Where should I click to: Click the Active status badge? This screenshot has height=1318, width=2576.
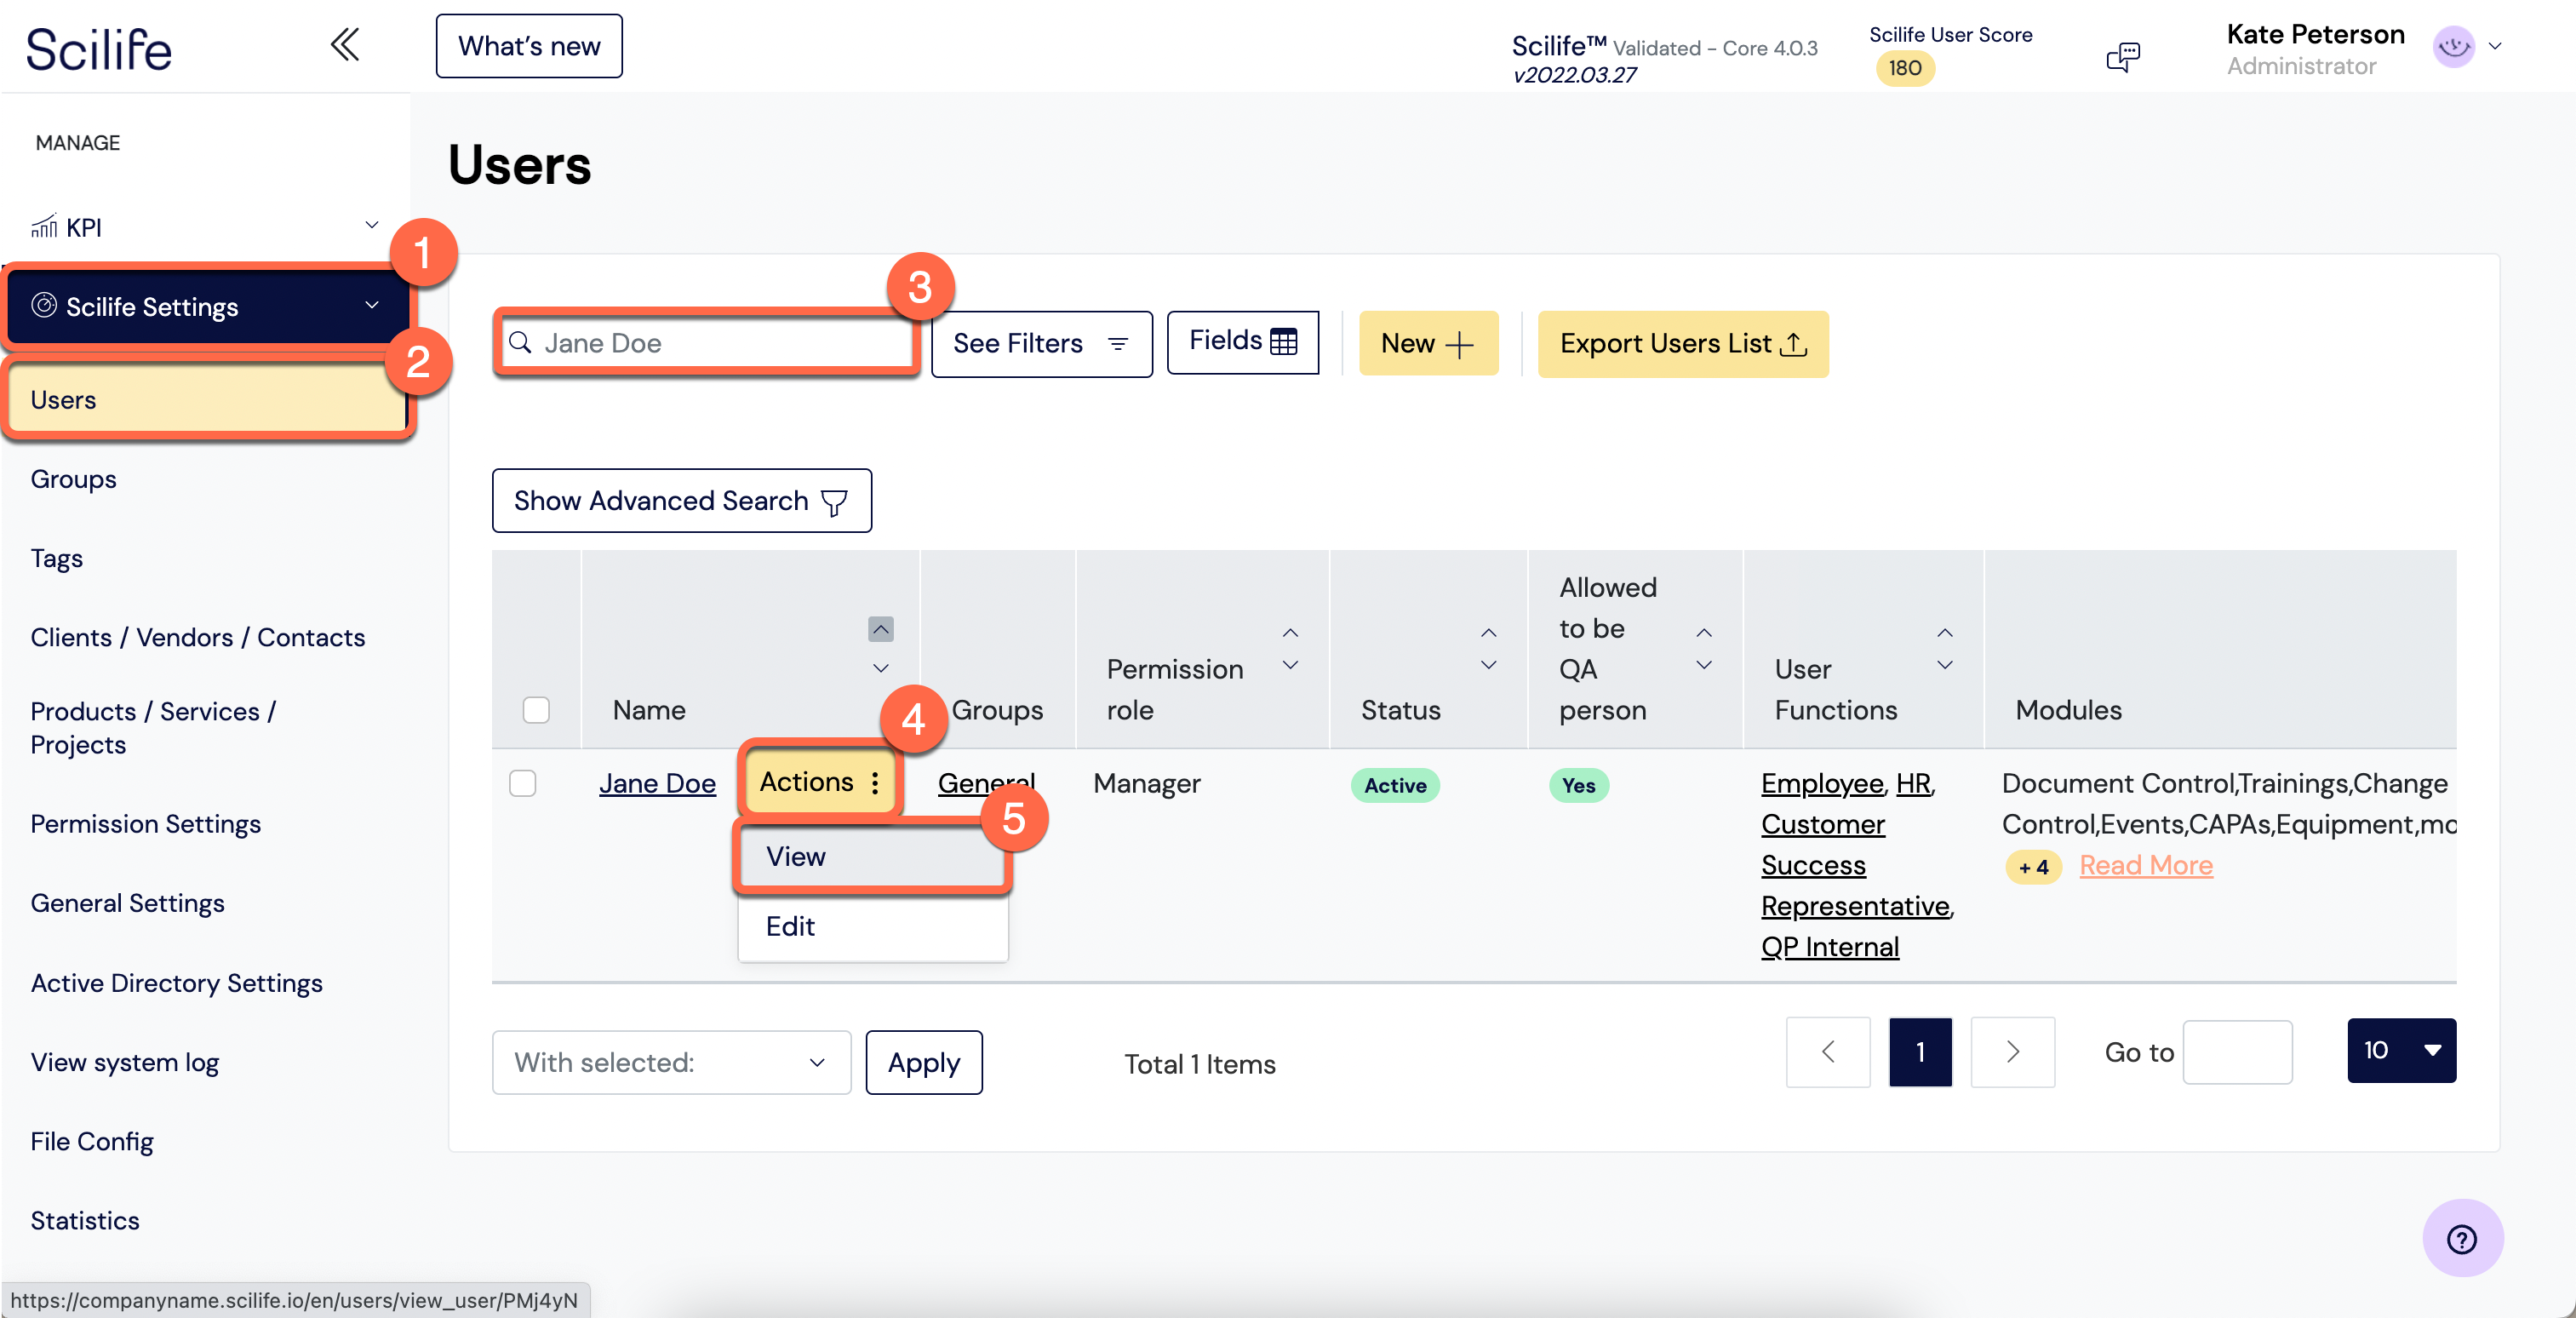(1394, 785)
